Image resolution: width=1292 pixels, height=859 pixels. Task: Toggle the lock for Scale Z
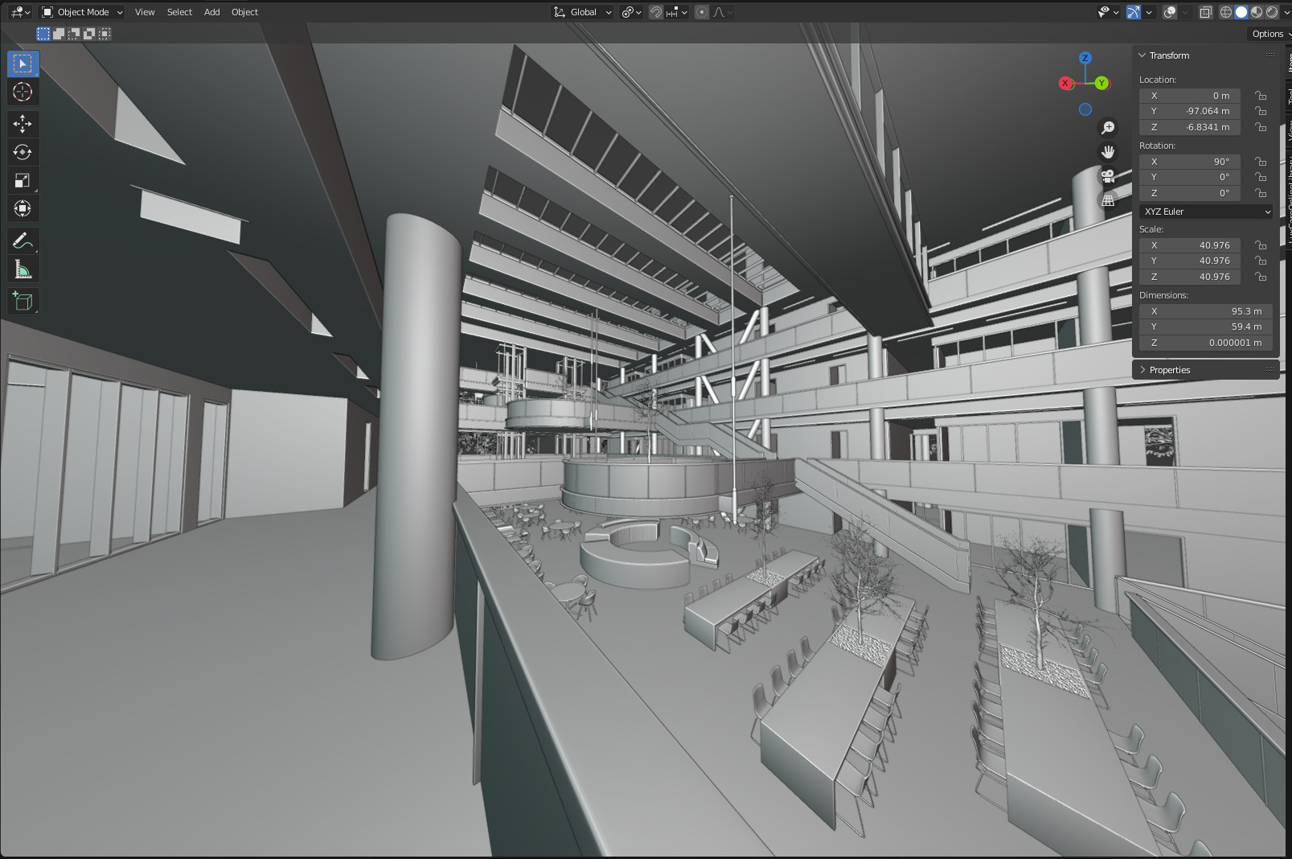1261,277
